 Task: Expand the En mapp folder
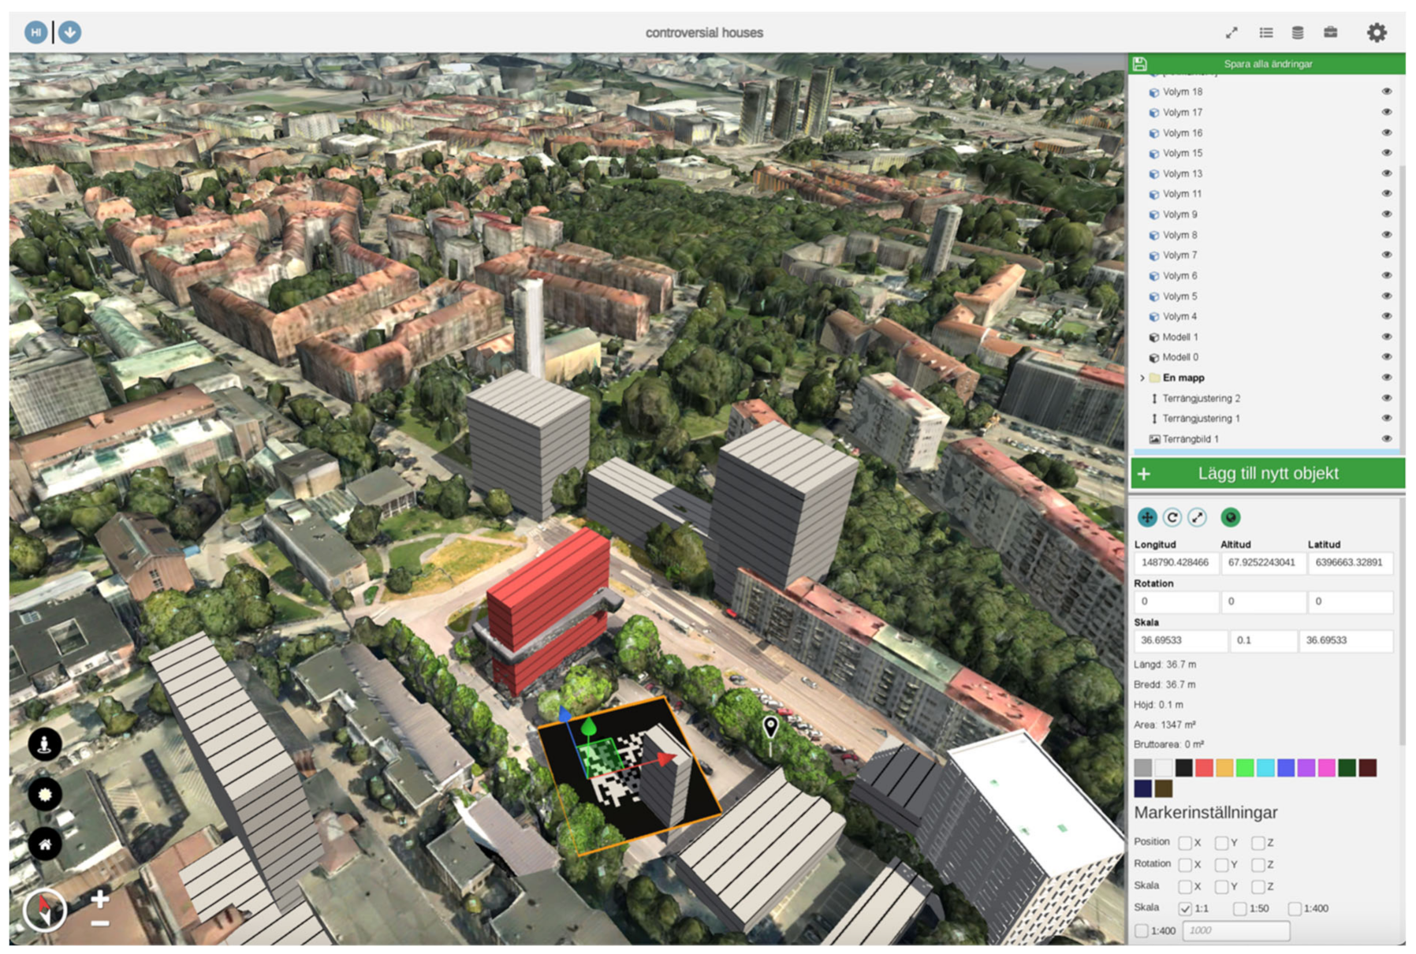pyautogui.click(x=1142, y=378)
